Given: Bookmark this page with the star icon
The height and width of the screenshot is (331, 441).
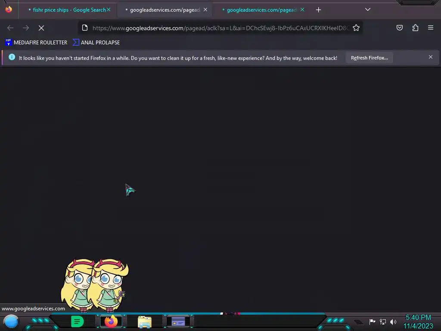Looking at the screenshot, I should (356, 28).
